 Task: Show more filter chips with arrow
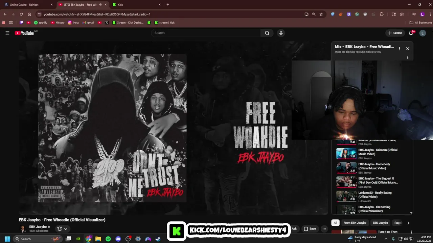pyautogui.click(x=408, y=223)
